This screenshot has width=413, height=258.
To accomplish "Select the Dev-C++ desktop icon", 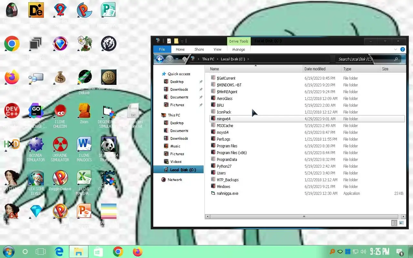I will 12,111.
